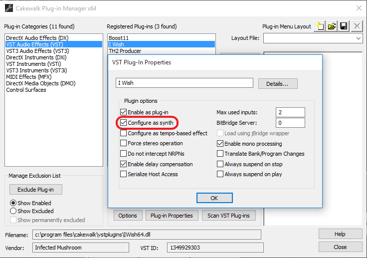Image resolution: width=367 pixels, height=258 pixels.
Task: Click the Exclude Plug-in button
Action: point(36,190)
